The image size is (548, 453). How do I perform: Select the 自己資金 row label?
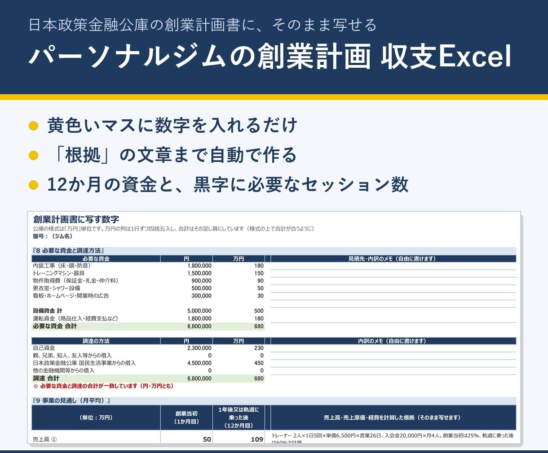point(44,348)
